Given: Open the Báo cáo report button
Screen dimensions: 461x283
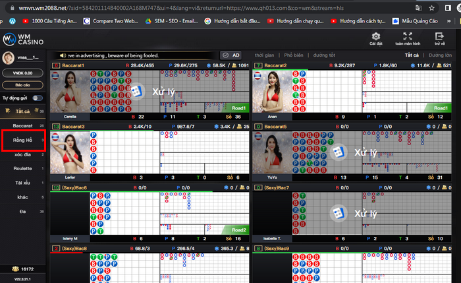Looking at the screenshot, I should [x=22, y=85].
